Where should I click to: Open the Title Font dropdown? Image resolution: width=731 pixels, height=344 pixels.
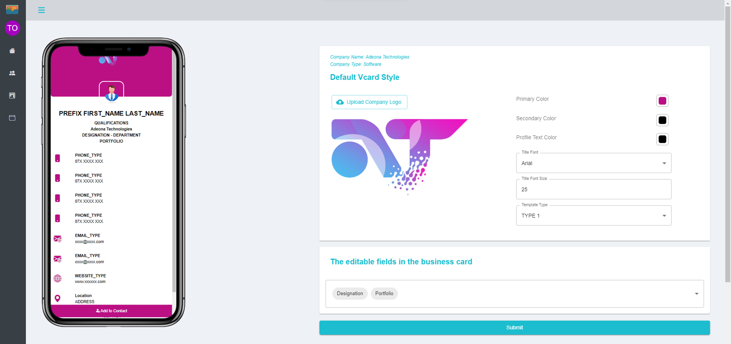click(593, 163)
